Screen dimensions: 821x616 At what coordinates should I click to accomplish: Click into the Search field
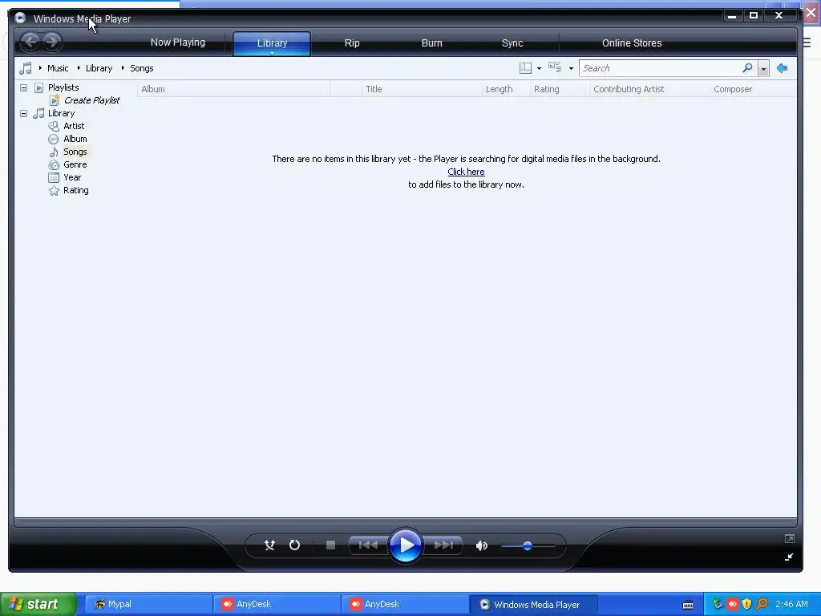click(x=660, y=68)
